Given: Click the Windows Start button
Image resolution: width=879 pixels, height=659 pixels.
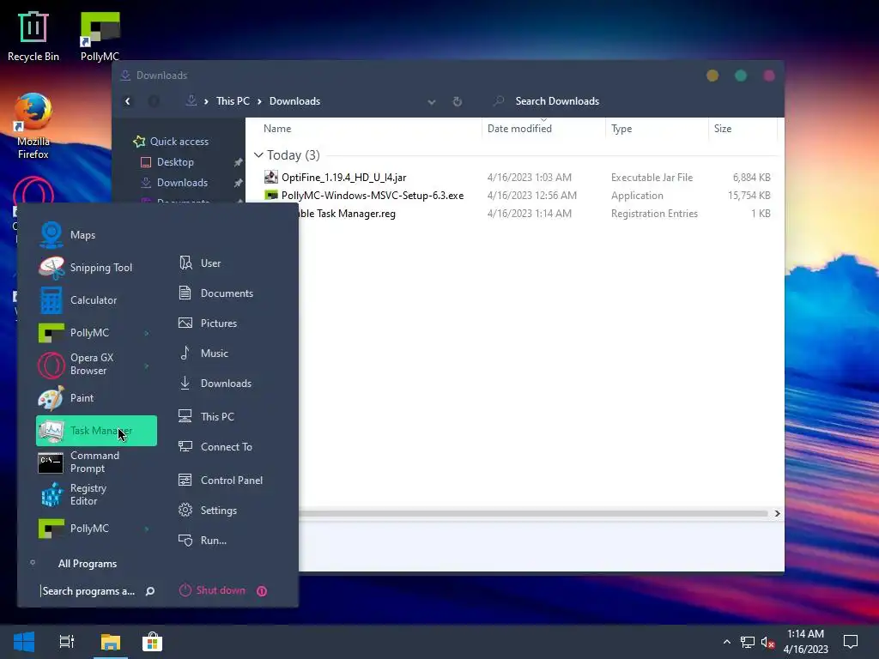Looking at the screenshot, I should point(23,642).
